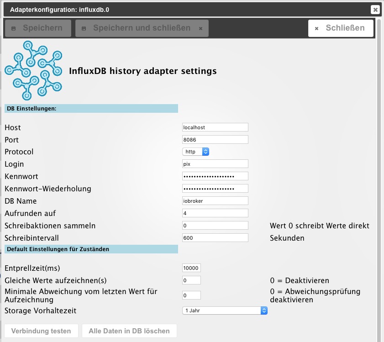The width and height of the screenshot is (384, 342).
Task: Click the InfluxDB adapter logo
Action: tap(33, 71)
